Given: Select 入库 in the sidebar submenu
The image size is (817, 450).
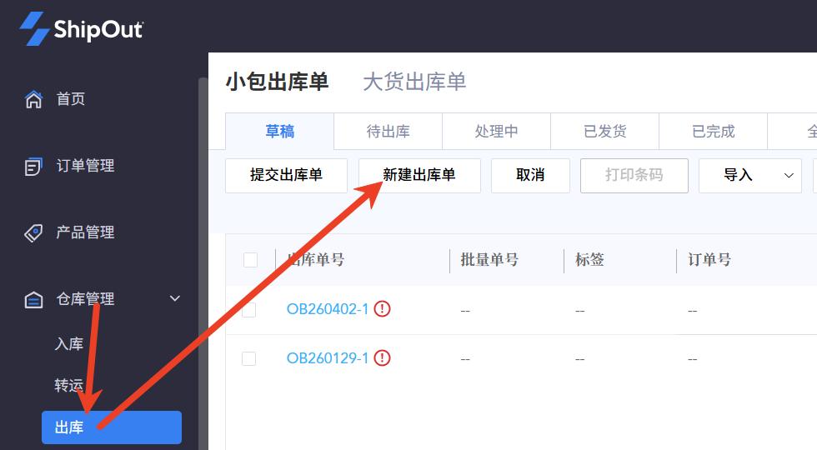Looking at the screenshot, I should click(69, 343).
